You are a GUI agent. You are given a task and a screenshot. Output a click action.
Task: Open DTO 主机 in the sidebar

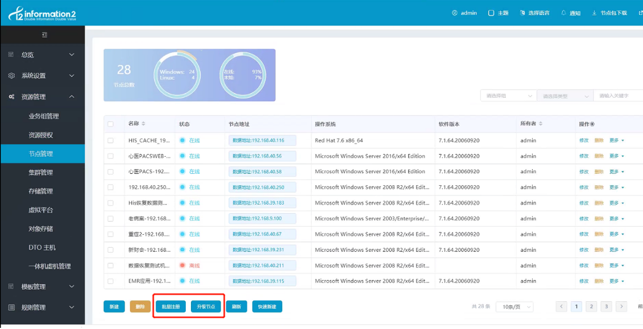[42, 248]
